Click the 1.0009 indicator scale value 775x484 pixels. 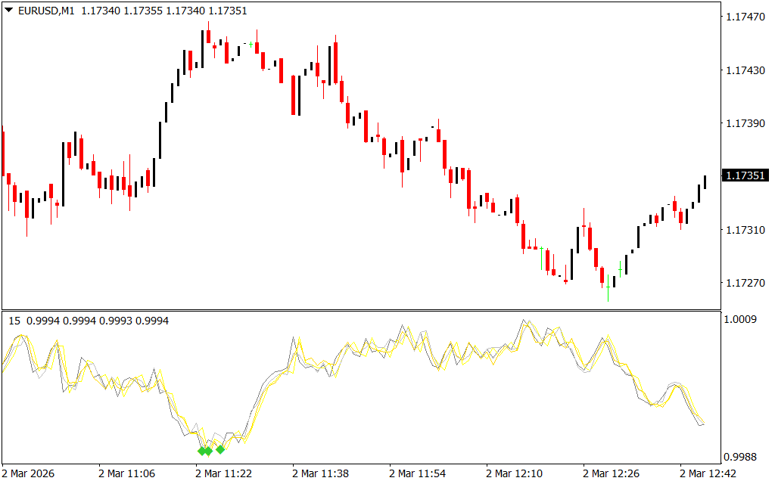(x=742, y=319)
